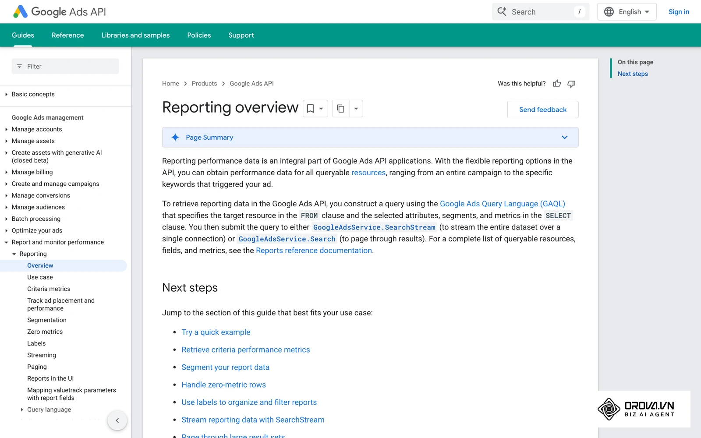701x438 pixels.
Task: Expand Manage billing section
Action: point(6,172)
